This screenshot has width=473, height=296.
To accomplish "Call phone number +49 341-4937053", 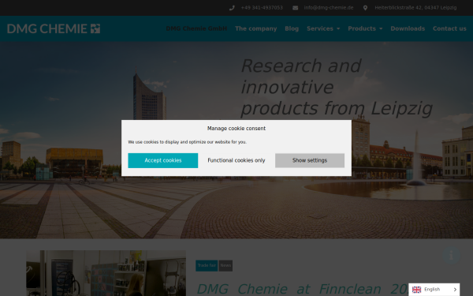I will point(262,8).
